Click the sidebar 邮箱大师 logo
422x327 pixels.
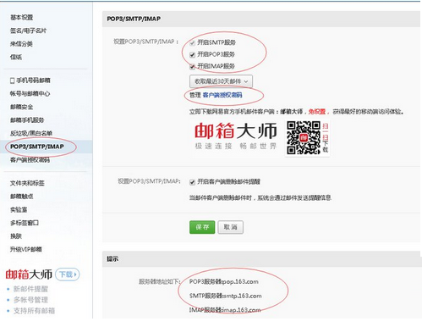pyautogui.click(x=29, y=274)
